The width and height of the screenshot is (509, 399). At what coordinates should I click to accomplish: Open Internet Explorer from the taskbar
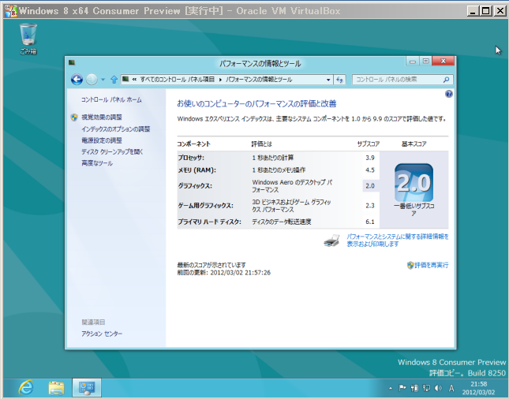(x=26, y=387)
